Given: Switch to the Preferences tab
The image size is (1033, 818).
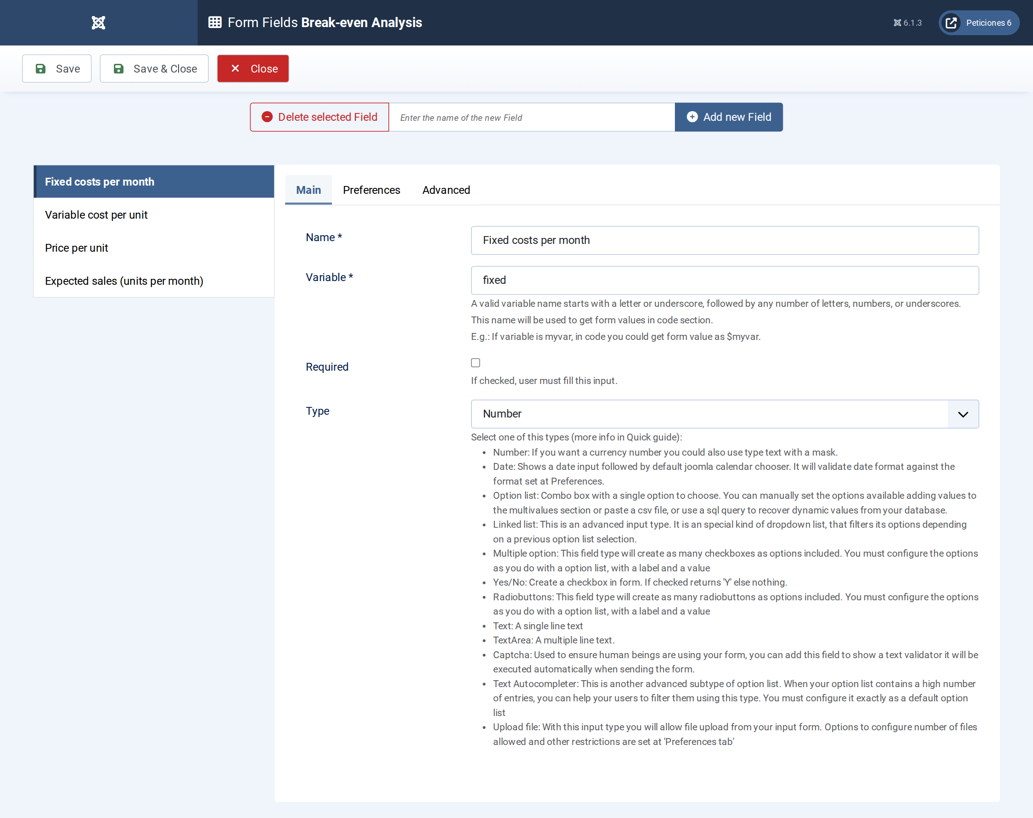Looking at the screenshot, I should 371,190.
